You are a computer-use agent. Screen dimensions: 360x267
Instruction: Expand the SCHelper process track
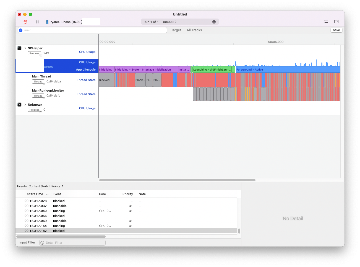[x=25, y=48]
